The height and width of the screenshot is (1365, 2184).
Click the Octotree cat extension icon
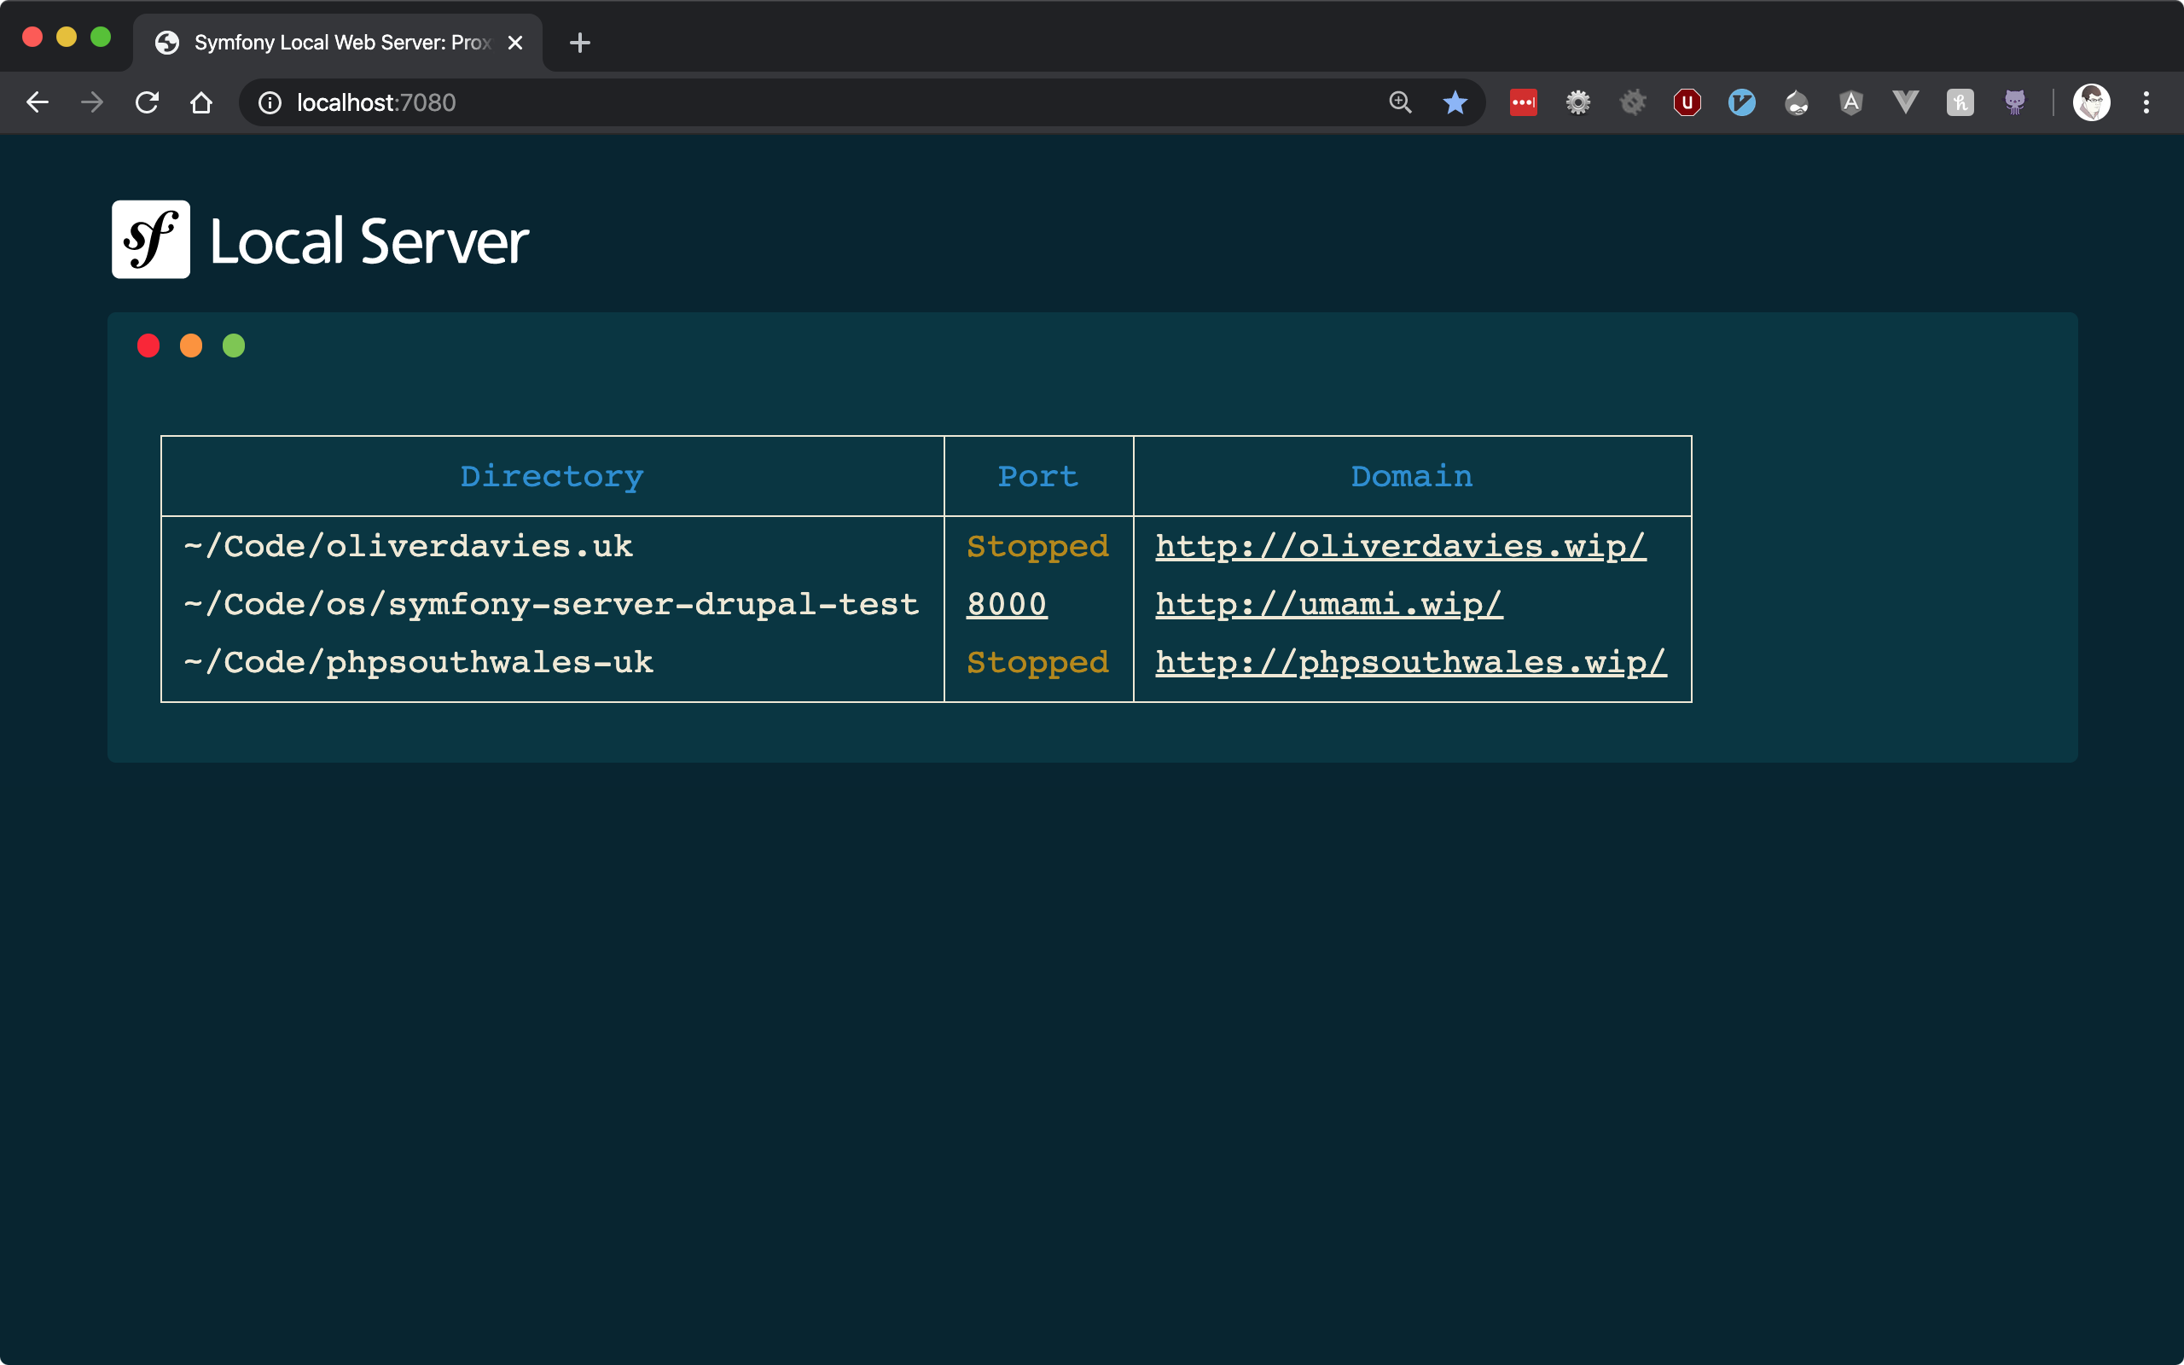click(2014, 102)
